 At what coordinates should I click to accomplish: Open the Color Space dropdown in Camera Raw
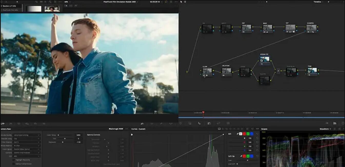coord(27,149)
